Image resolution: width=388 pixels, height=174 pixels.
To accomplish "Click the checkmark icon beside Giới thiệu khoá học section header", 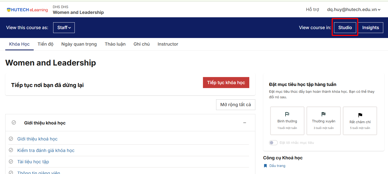I will (14, 123).
